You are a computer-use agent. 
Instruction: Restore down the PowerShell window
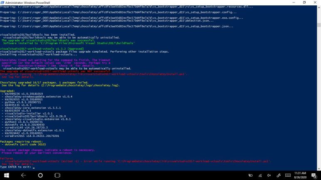click(304, 2)
